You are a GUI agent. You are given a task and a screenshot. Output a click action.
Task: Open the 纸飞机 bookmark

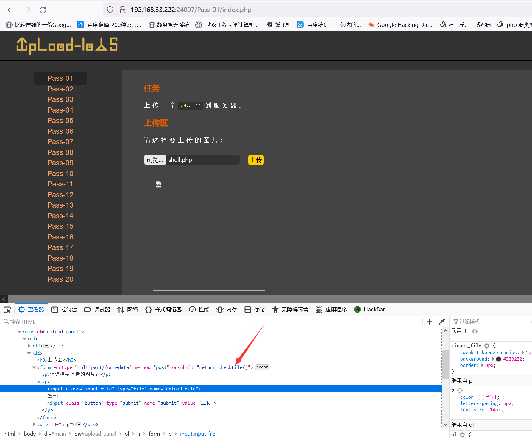[x=279, y=25]
